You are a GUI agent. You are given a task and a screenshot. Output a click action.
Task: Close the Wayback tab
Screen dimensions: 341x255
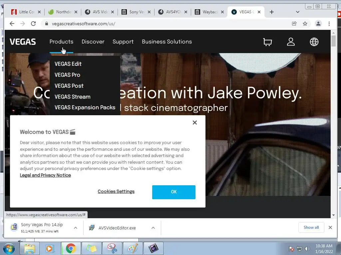pos(222,12)
